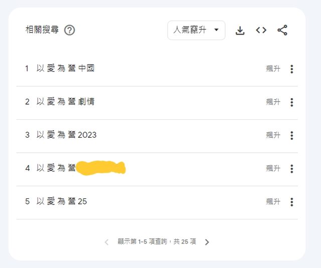
Task: Open three-dot menu for fourth query
Action: coord(291,169)
